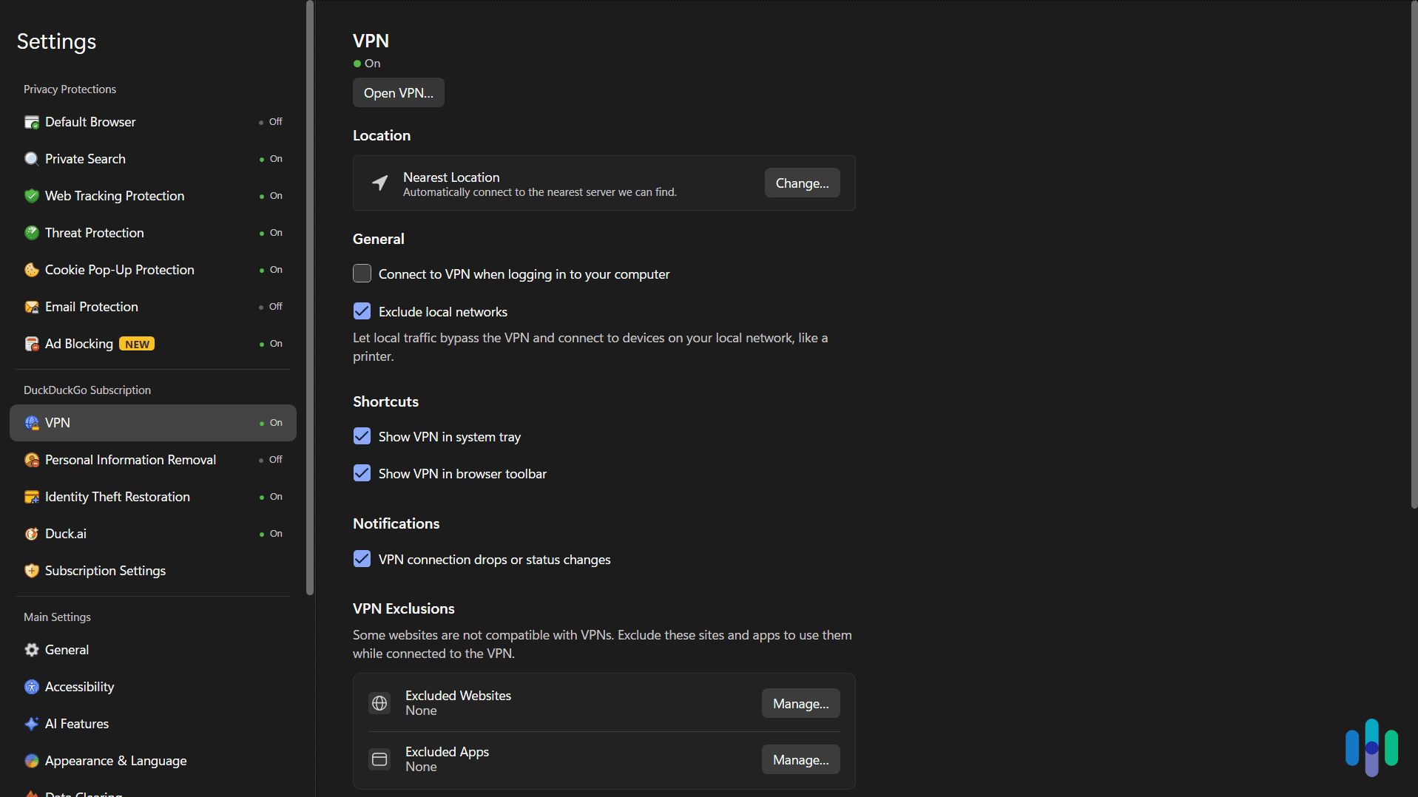Click the Excluded Websites globe icon
Viewport: 1418px width, 797px height.
(379, 703)
